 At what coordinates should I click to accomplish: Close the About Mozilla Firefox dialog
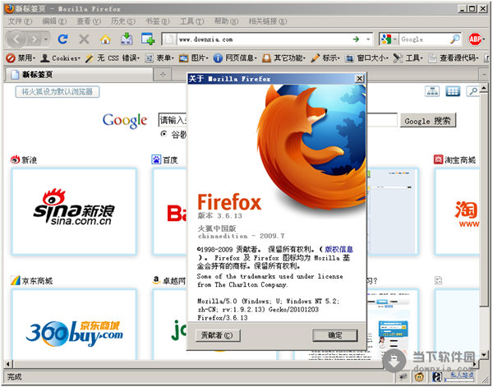point(359,78)
